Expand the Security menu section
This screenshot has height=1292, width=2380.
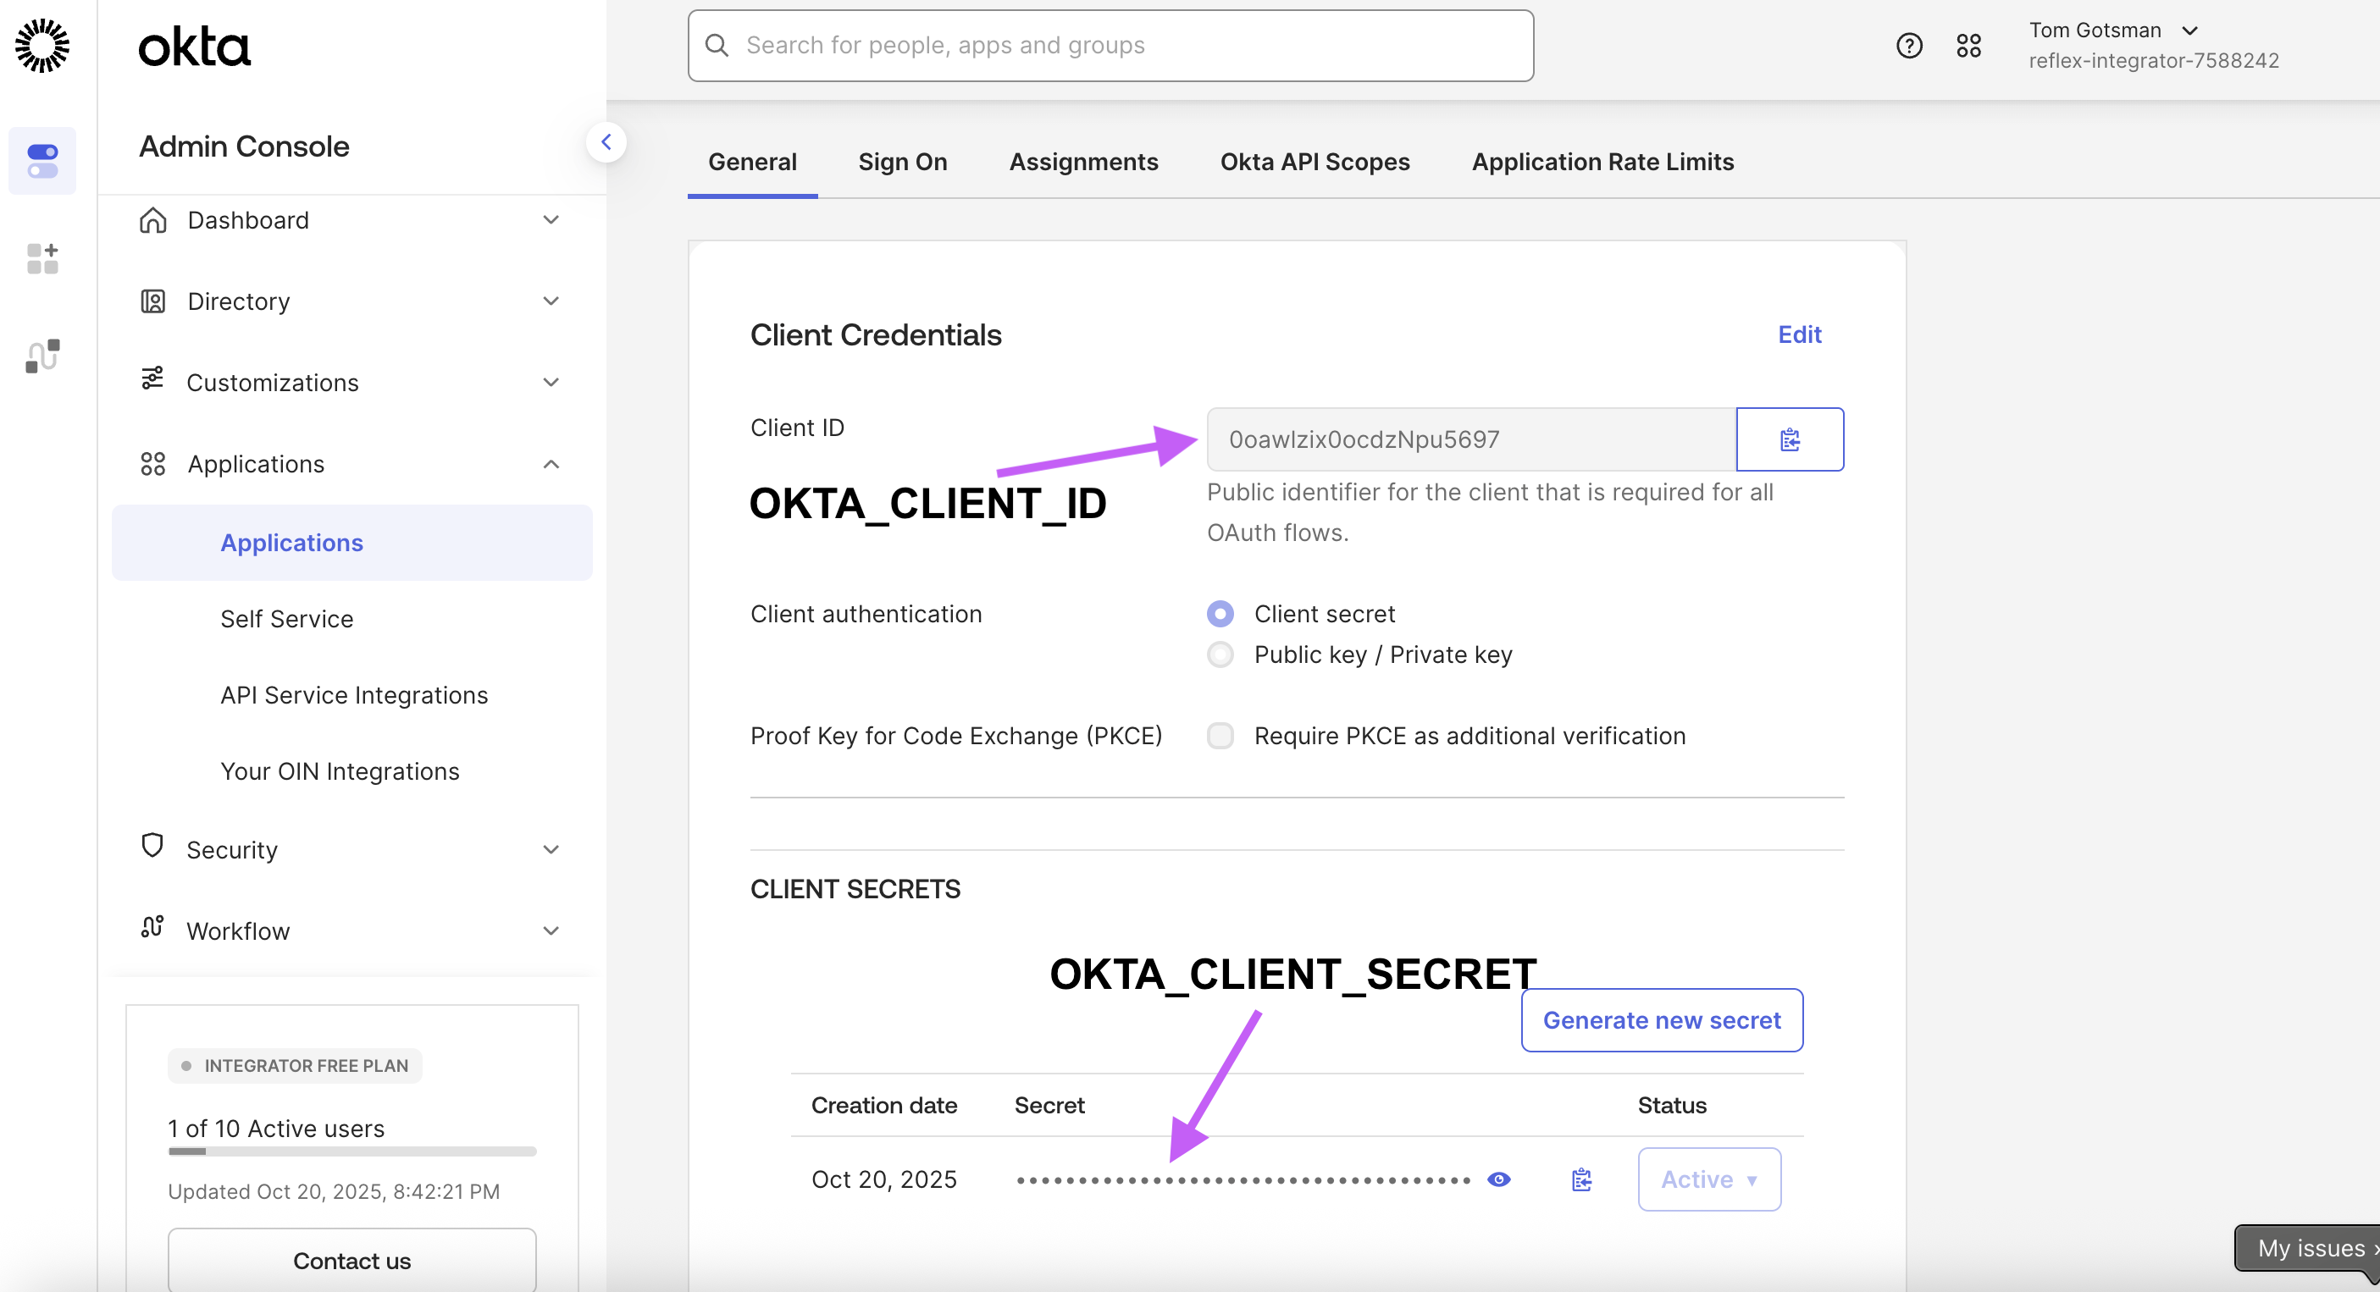click(x=351, y=850)
